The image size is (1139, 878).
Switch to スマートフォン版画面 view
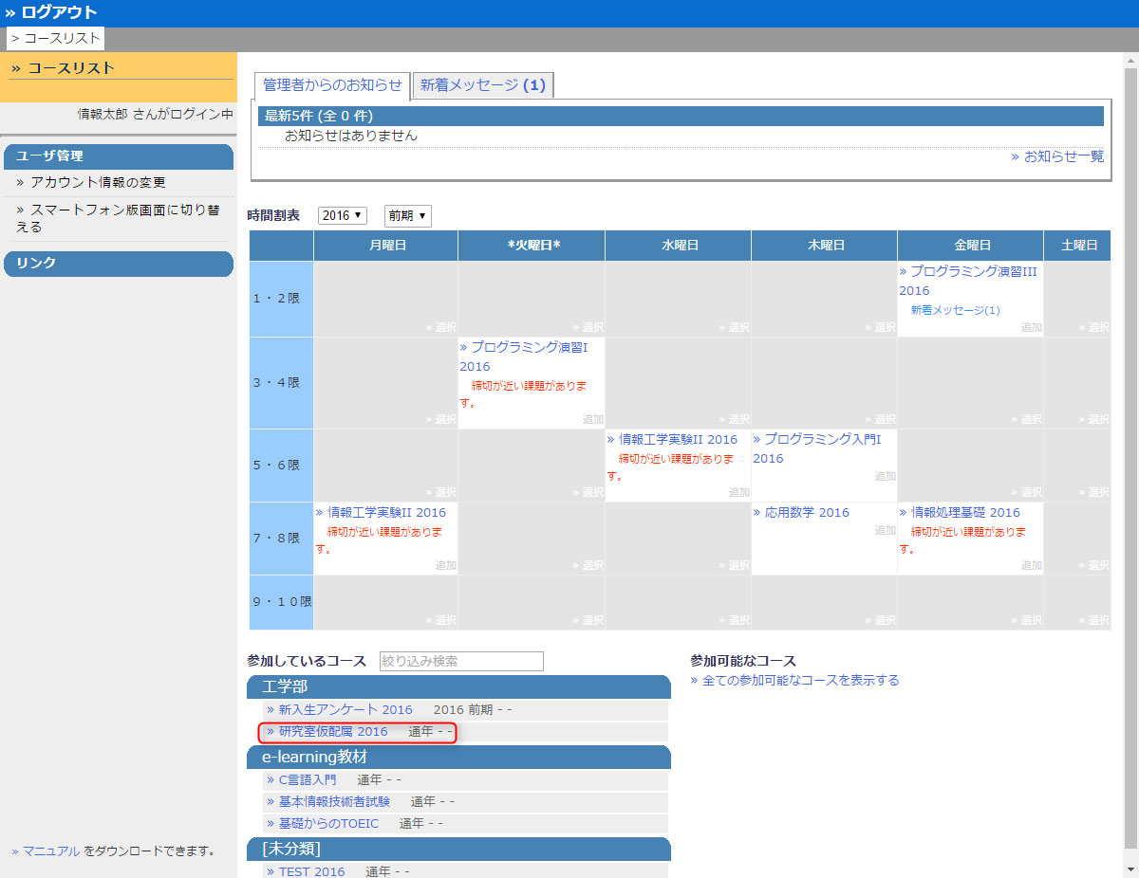pos(118,218)
